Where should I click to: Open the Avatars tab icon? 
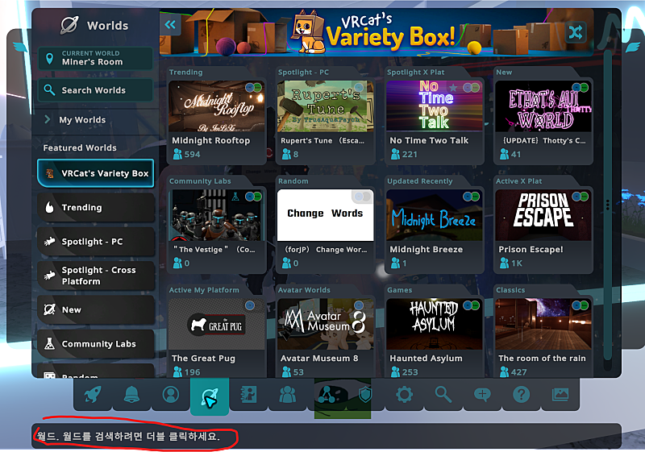pos(248,395)
